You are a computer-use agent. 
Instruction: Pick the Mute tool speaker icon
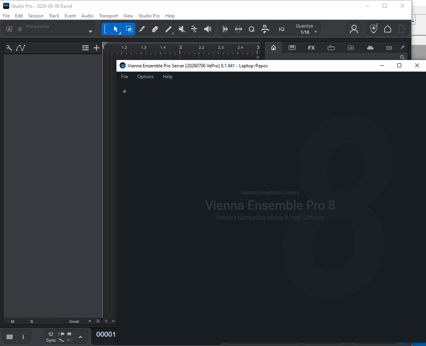(x=181, y=29)
